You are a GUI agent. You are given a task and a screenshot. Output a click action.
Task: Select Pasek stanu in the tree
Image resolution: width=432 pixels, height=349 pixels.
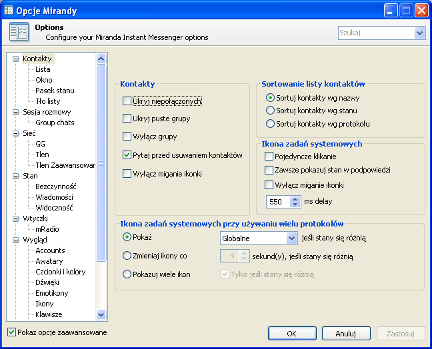coord(55,91)
